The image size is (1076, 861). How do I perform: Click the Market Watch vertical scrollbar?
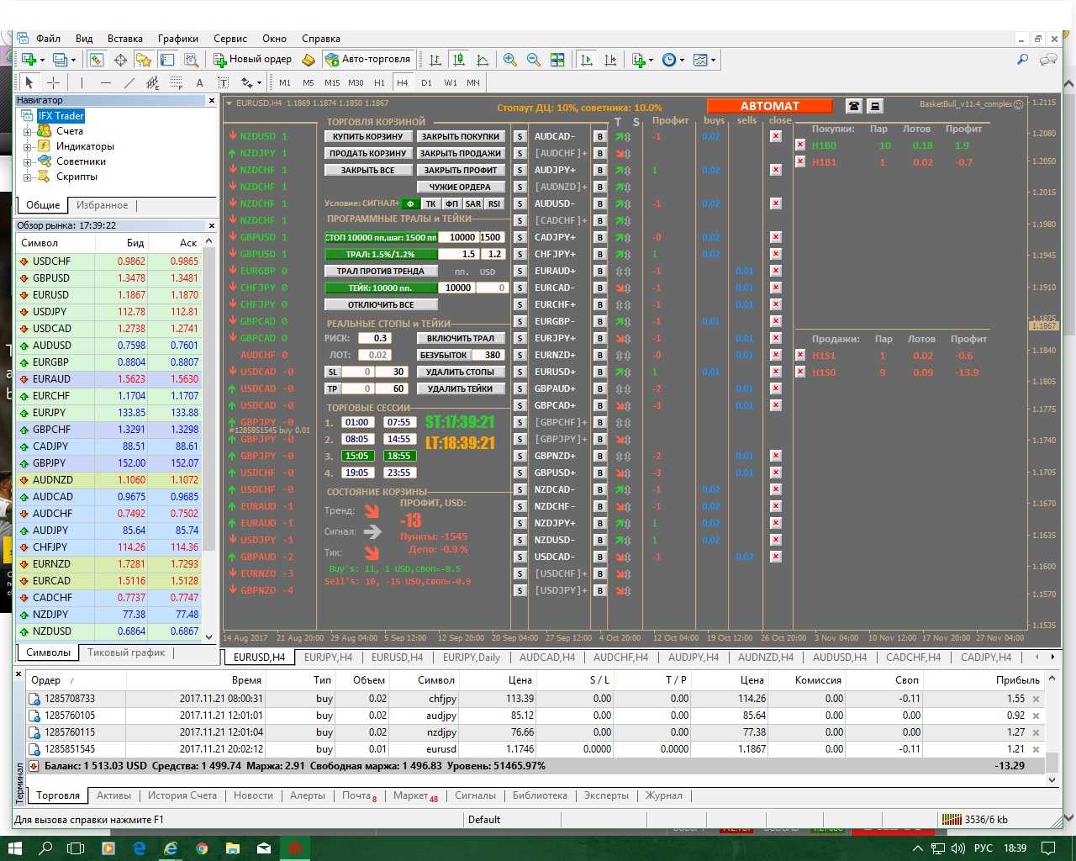point(209,440)
